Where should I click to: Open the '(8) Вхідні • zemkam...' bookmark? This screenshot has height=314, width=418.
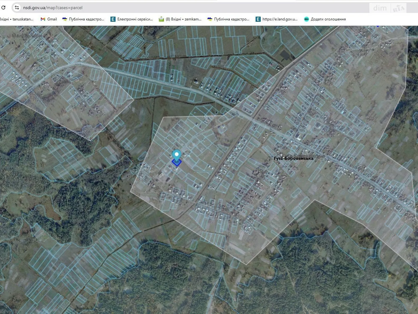(x=180, y=19)
